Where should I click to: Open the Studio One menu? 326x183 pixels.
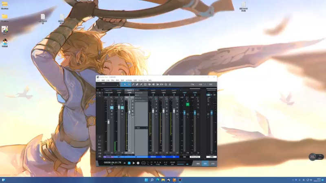click(x=143, y=80)
